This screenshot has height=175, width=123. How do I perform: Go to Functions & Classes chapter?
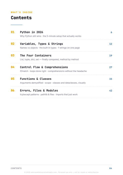coord(36,79)
